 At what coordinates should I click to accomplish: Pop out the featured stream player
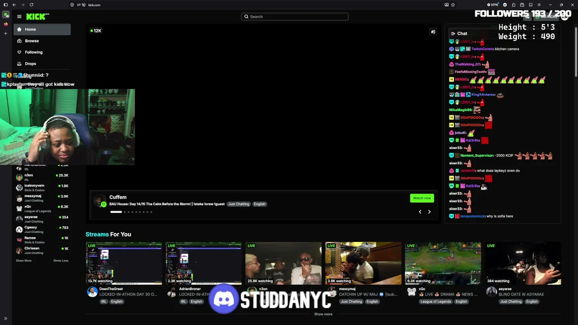433,32
